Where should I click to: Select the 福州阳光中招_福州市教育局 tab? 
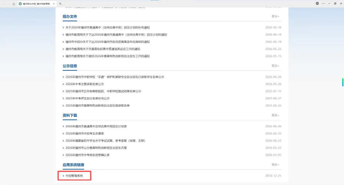click(37, 4)
